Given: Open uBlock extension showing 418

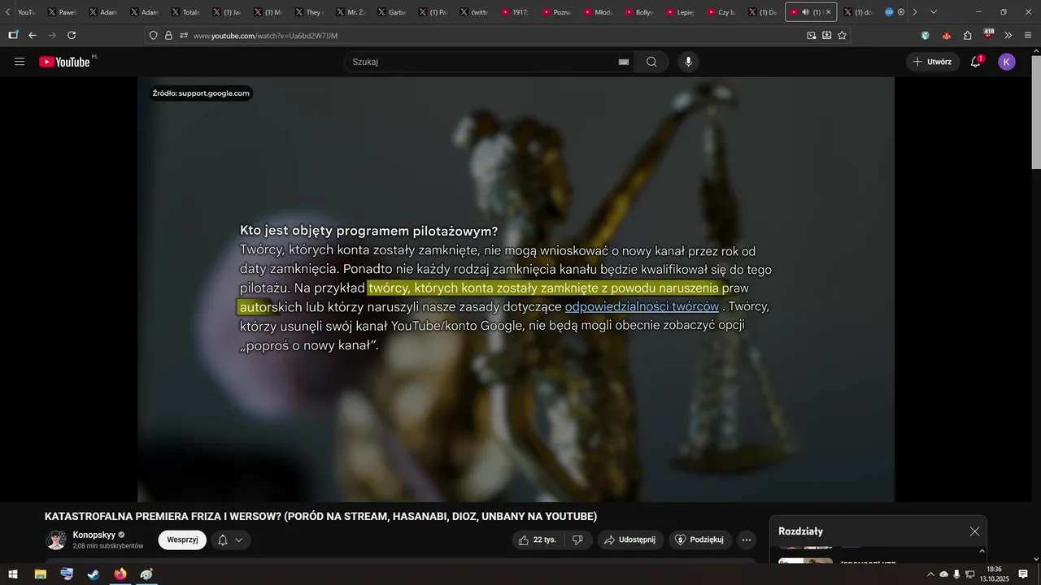Looking at the screenshot, I should coord(988,35).
